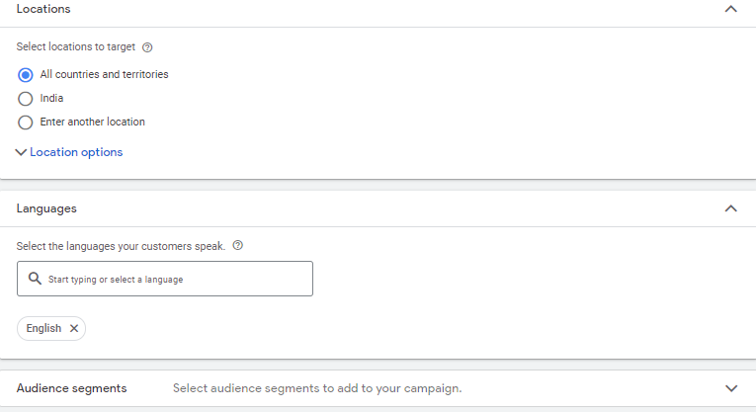
Task: Open help for selecting target locations
Action: click(147, 46)
